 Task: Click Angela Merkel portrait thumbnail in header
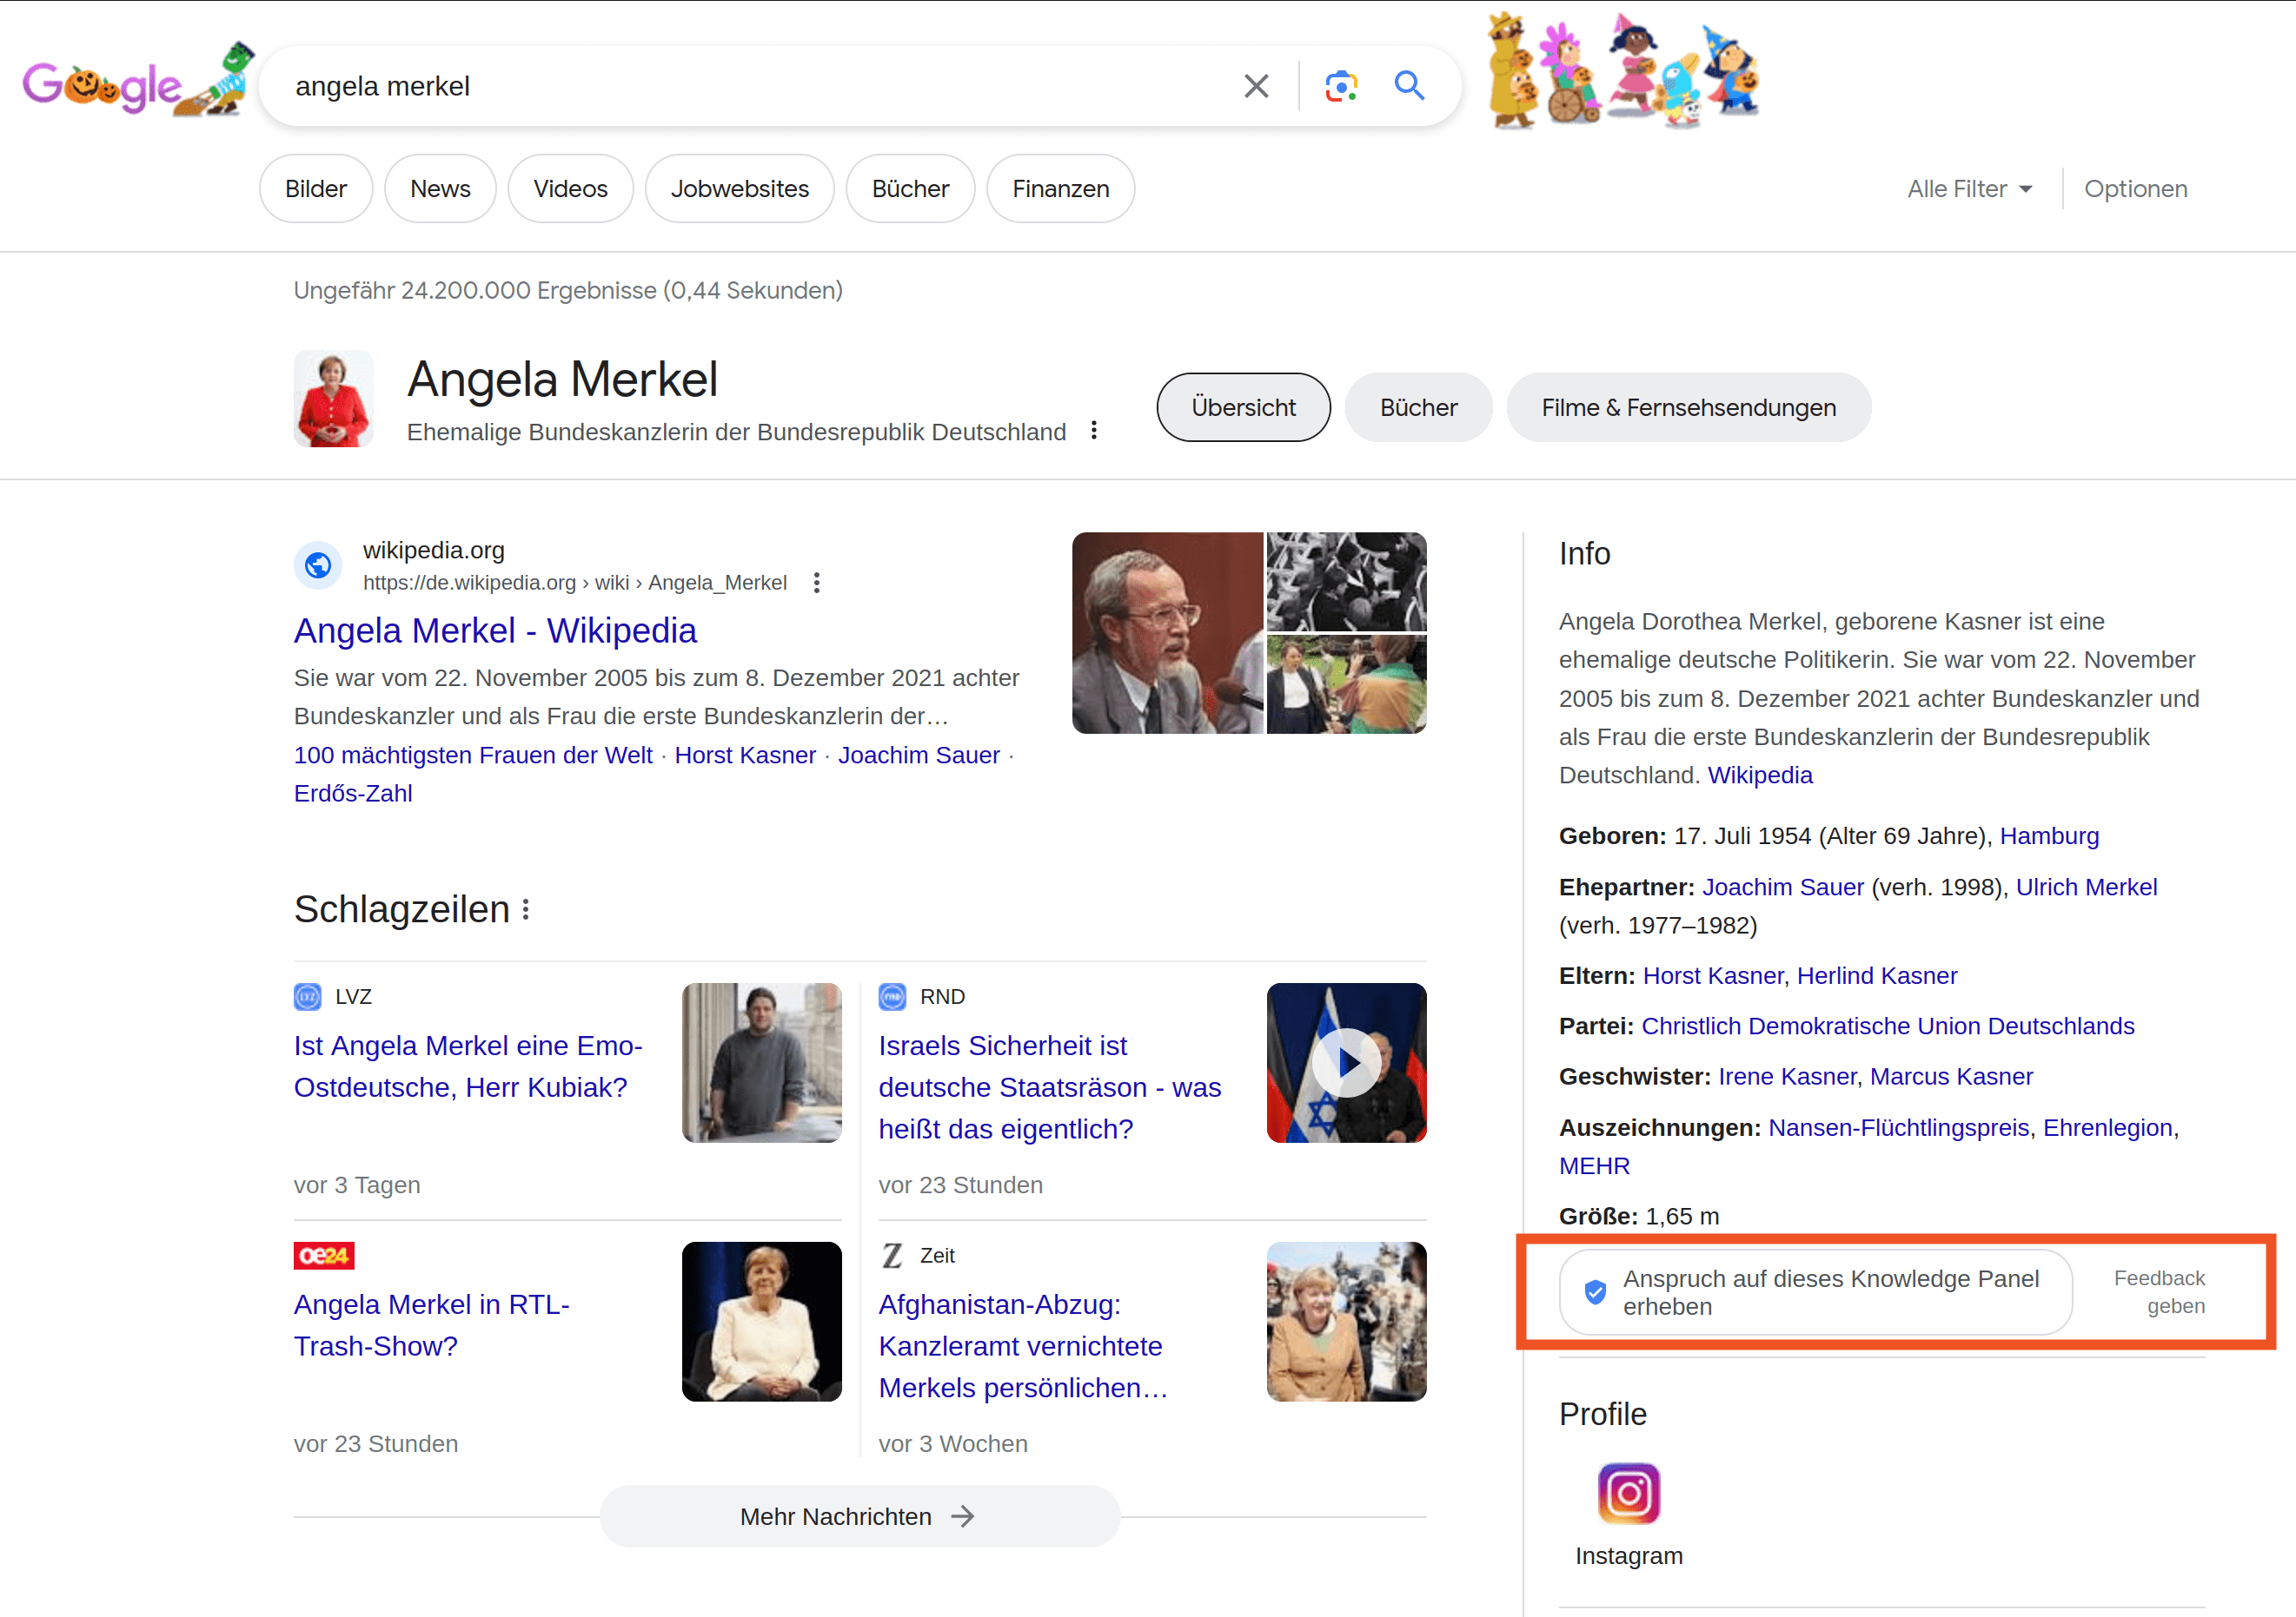[x=333, y=399]
